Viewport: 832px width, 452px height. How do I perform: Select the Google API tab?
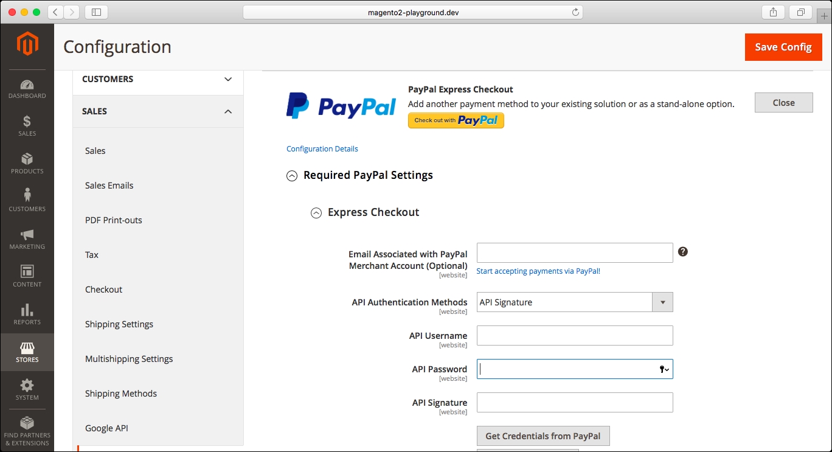(x=106, y=428)
